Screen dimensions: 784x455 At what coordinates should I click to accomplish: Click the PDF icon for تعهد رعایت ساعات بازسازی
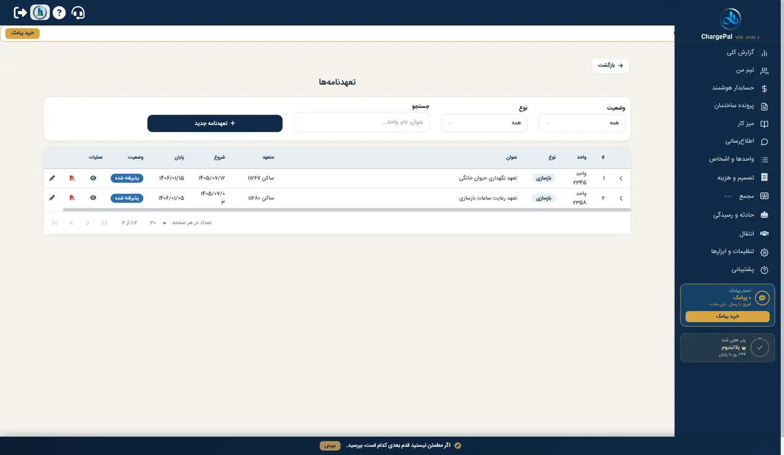[72, 198]
